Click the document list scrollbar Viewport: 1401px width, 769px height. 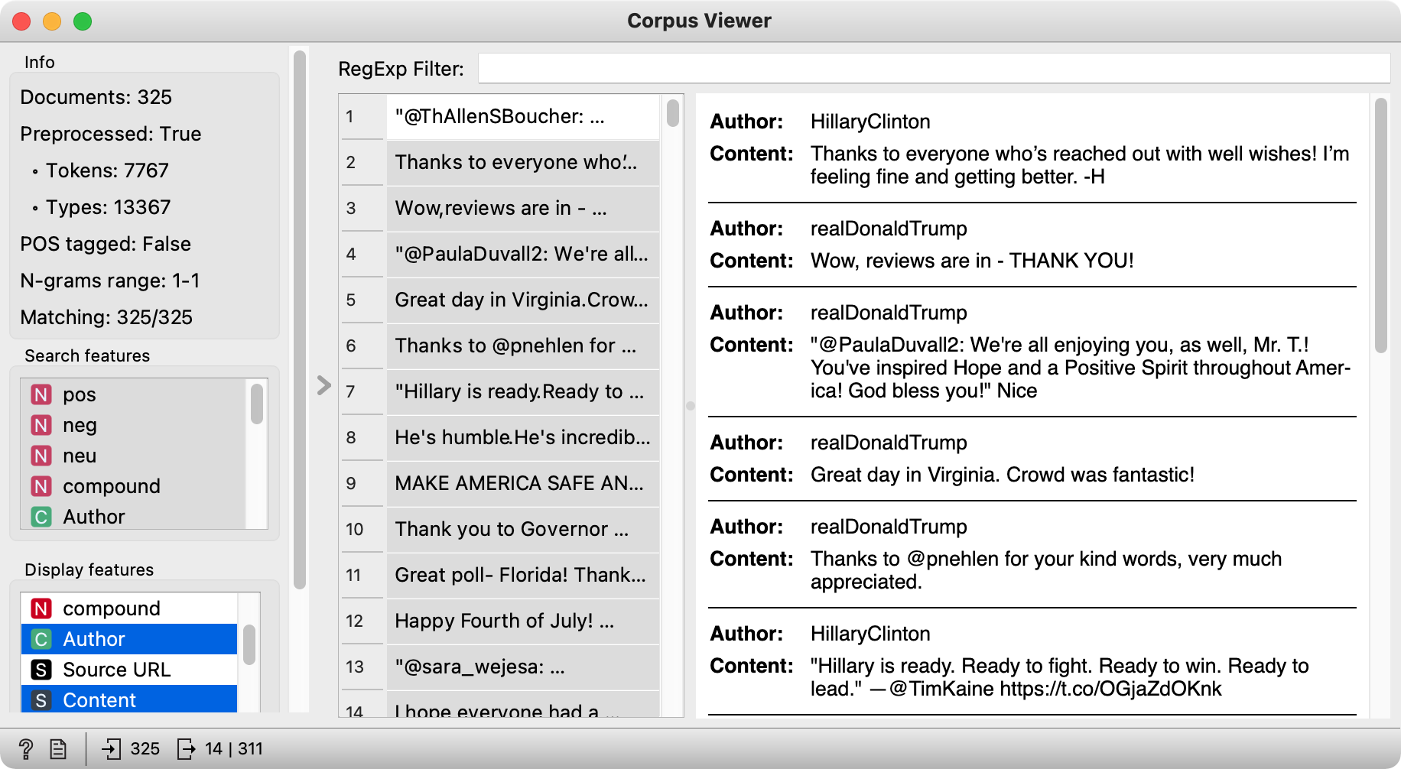pyautogui.click(x=673, y=113)
